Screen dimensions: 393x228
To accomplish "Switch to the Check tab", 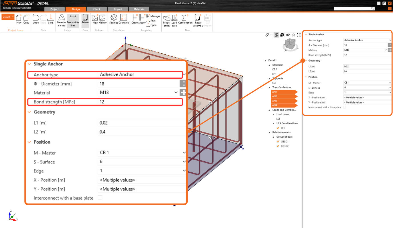I will tap(97, 9).
